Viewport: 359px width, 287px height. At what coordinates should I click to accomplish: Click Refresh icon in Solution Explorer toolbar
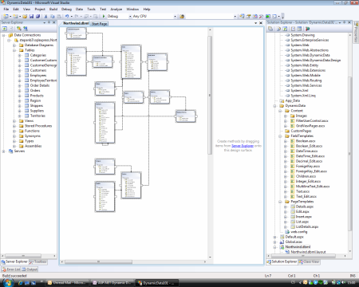(x=285, y=29)
